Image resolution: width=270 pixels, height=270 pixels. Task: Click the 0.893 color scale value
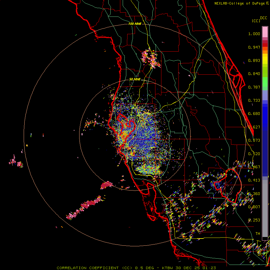point(254,60)
